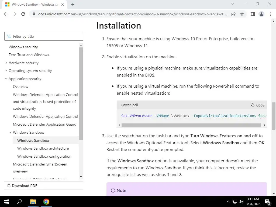
Task: Open the Chrome profile menu
Action: (x=261, y=14)
